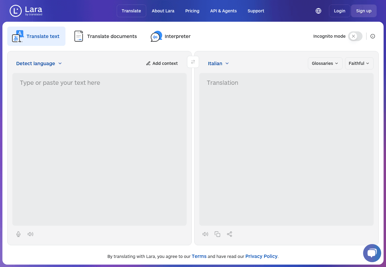Share the translation via share icon
Screen dimensions: 386x267
pyautogui.click(x=229, y=234)
